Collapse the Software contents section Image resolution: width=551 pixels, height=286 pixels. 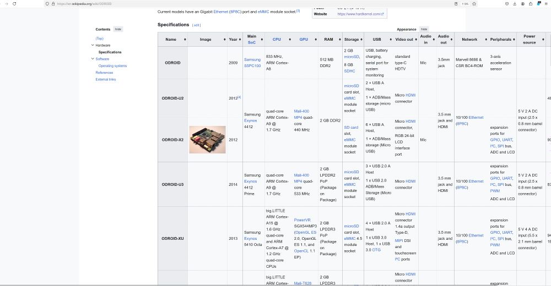pos(93,59)
